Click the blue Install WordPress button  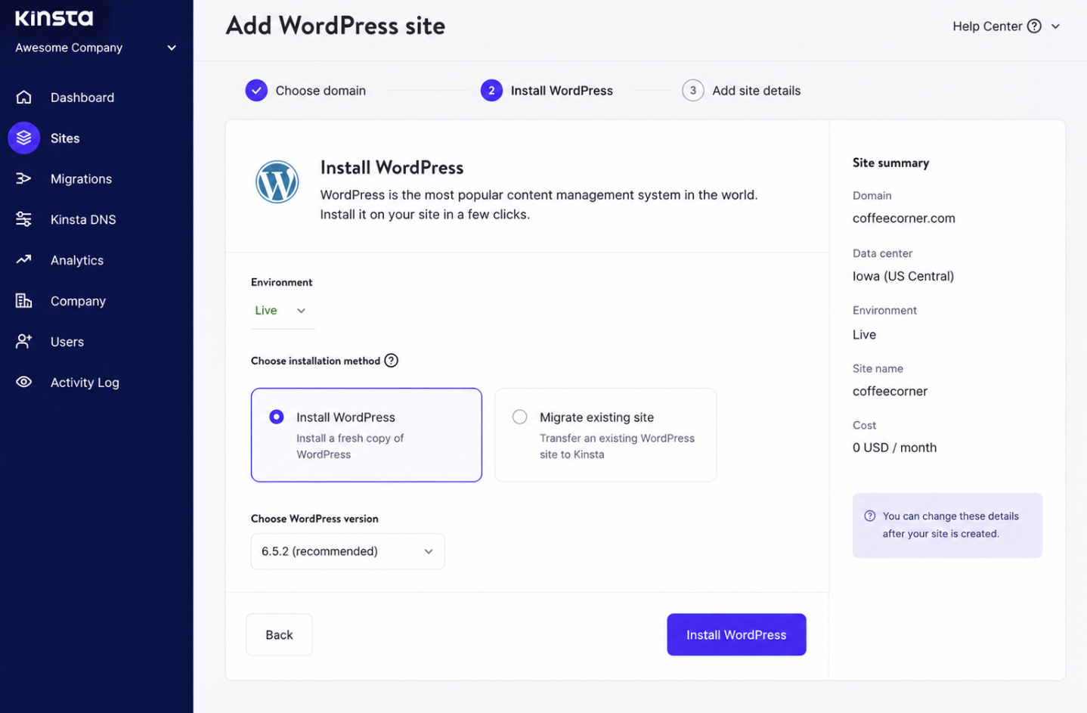pyautogui.click(x=736, y=634)
